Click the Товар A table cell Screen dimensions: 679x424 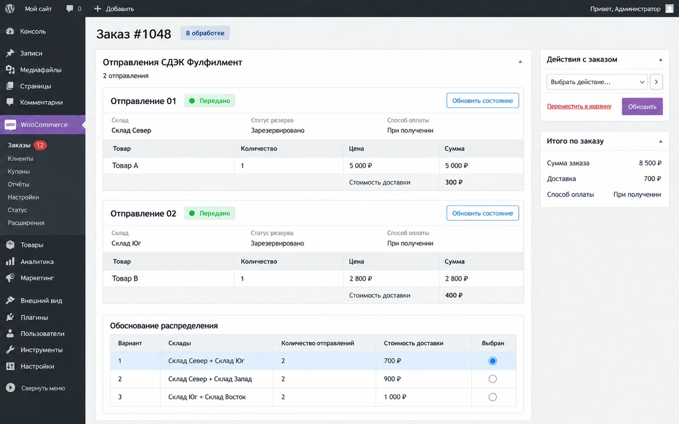[168, 165]
